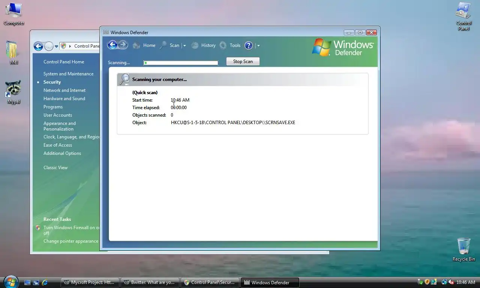The width and height of the screenshot is (480, 288).
Task: Select Security in Control Panel sidebar
Action: tap(52, 82)
